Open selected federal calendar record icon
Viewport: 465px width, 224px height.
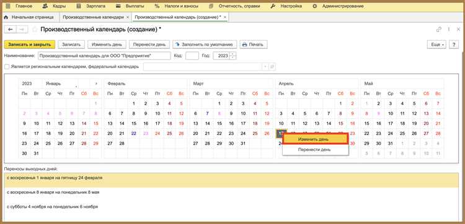[x=272, y=67]
